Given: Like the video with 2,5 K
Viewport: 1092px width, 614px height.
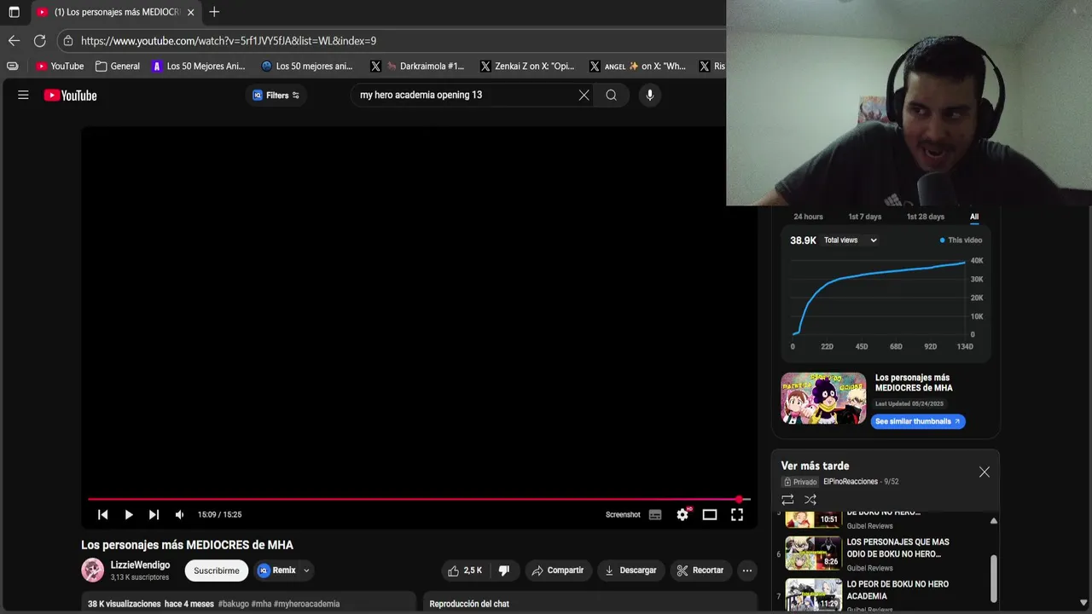Looking at the screenshot, I should coord(465,571).
